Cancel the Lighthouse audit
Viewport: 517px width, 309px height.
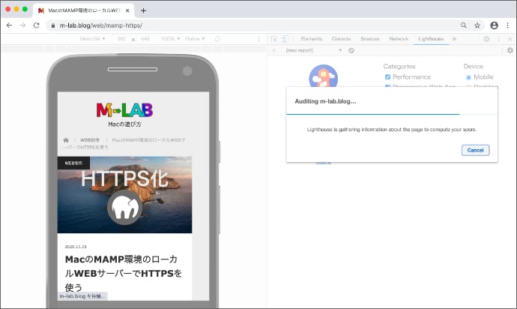pyautogui.click(x=475, y=150)
